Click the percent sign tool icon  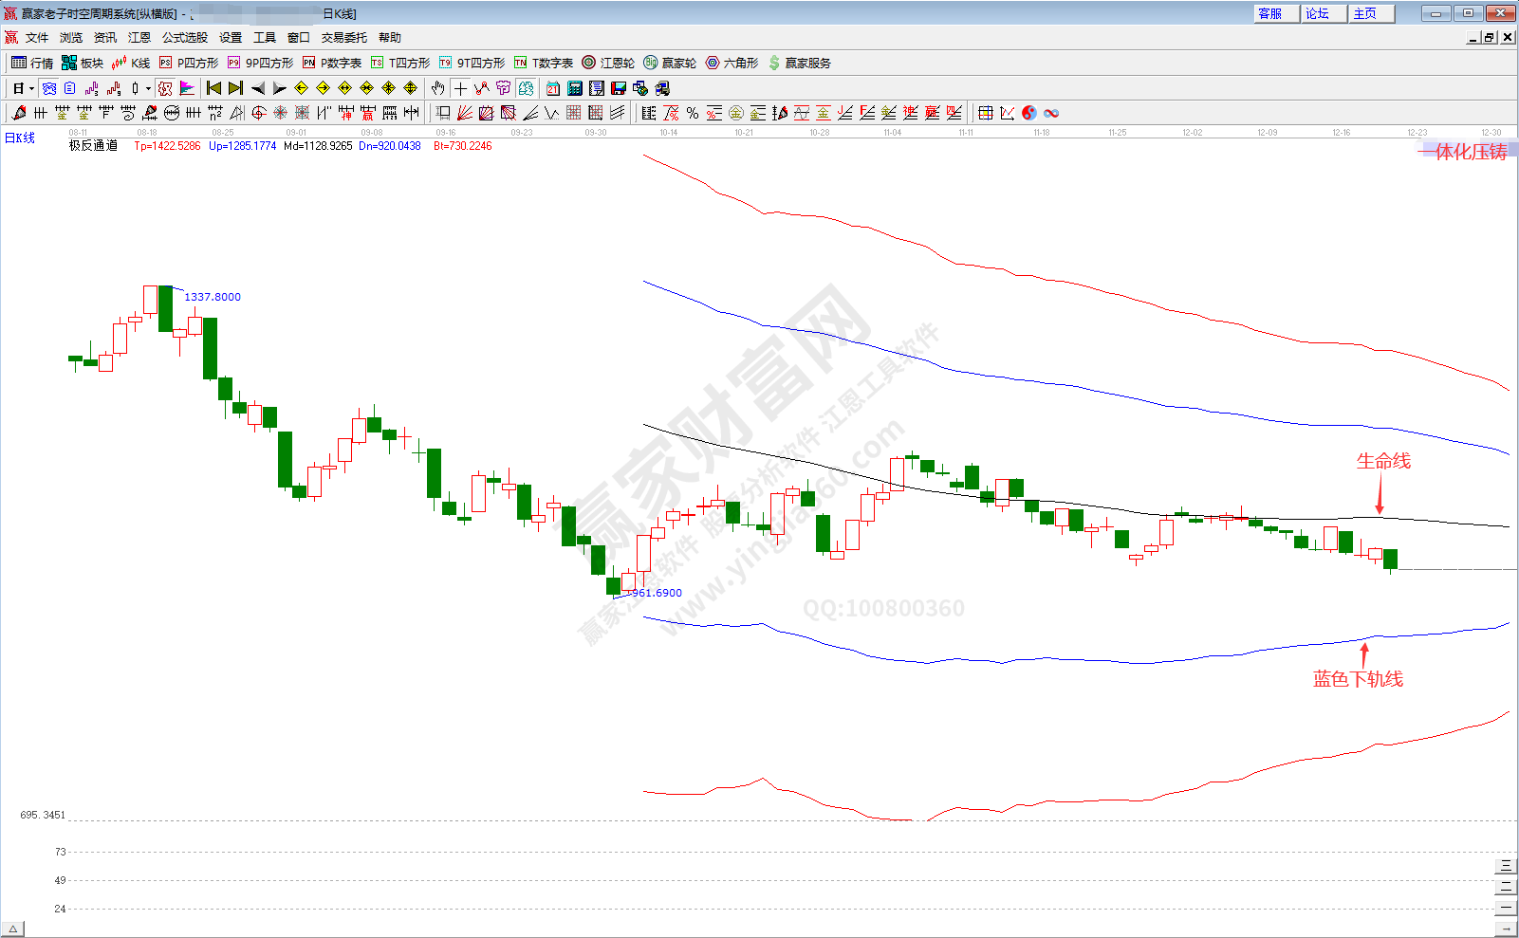pos(693,113)
